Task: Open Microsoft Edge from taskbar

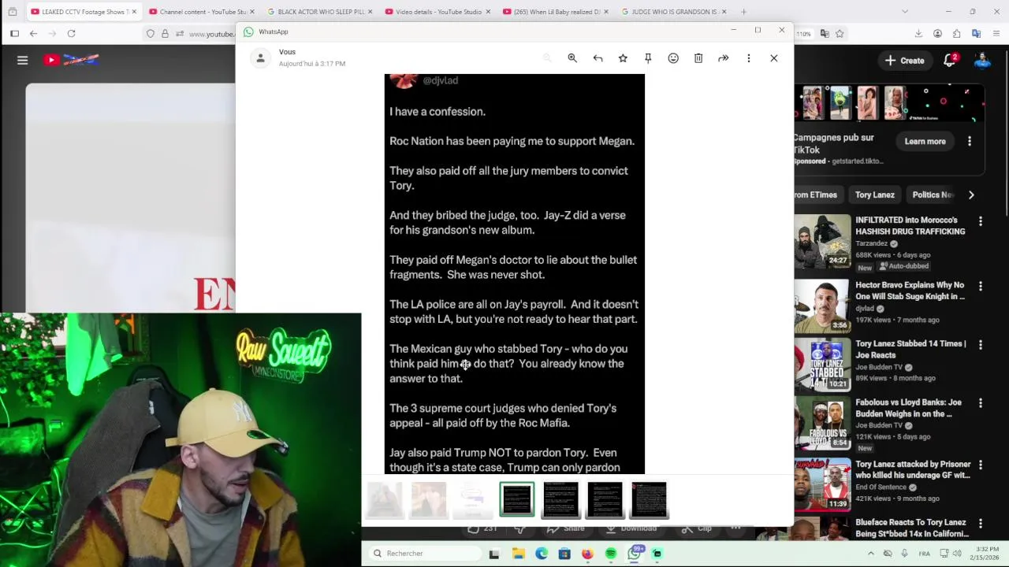Action: [x=542, y=554]
